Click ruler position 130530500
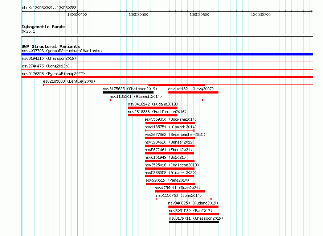Image resolution: width=323 pixels, height=236 pixels. click(x=138, y=15)
